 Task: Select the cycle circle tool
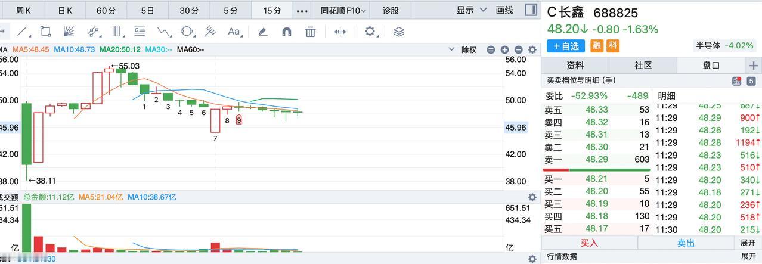(187, 32)
